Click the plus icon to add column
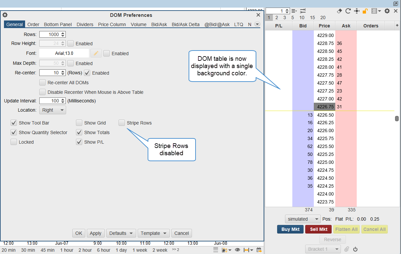This screenshot has height=254, width=401. 397,25
